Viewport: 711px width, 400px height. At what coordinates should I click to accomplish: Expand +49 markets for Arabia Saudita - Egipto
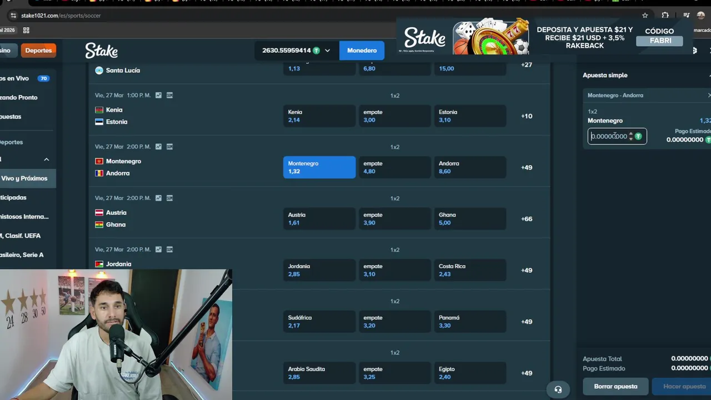pos(527,373)
